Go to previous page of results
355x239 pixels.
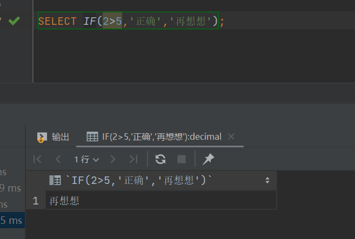[58, 159]
